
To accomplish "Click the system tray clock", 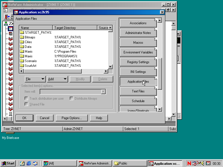I will pyautogui.click(x=216, y=163).
